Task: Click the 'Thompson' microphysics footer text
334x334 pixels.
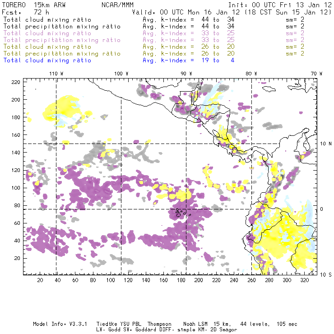Action: point(159,324)
